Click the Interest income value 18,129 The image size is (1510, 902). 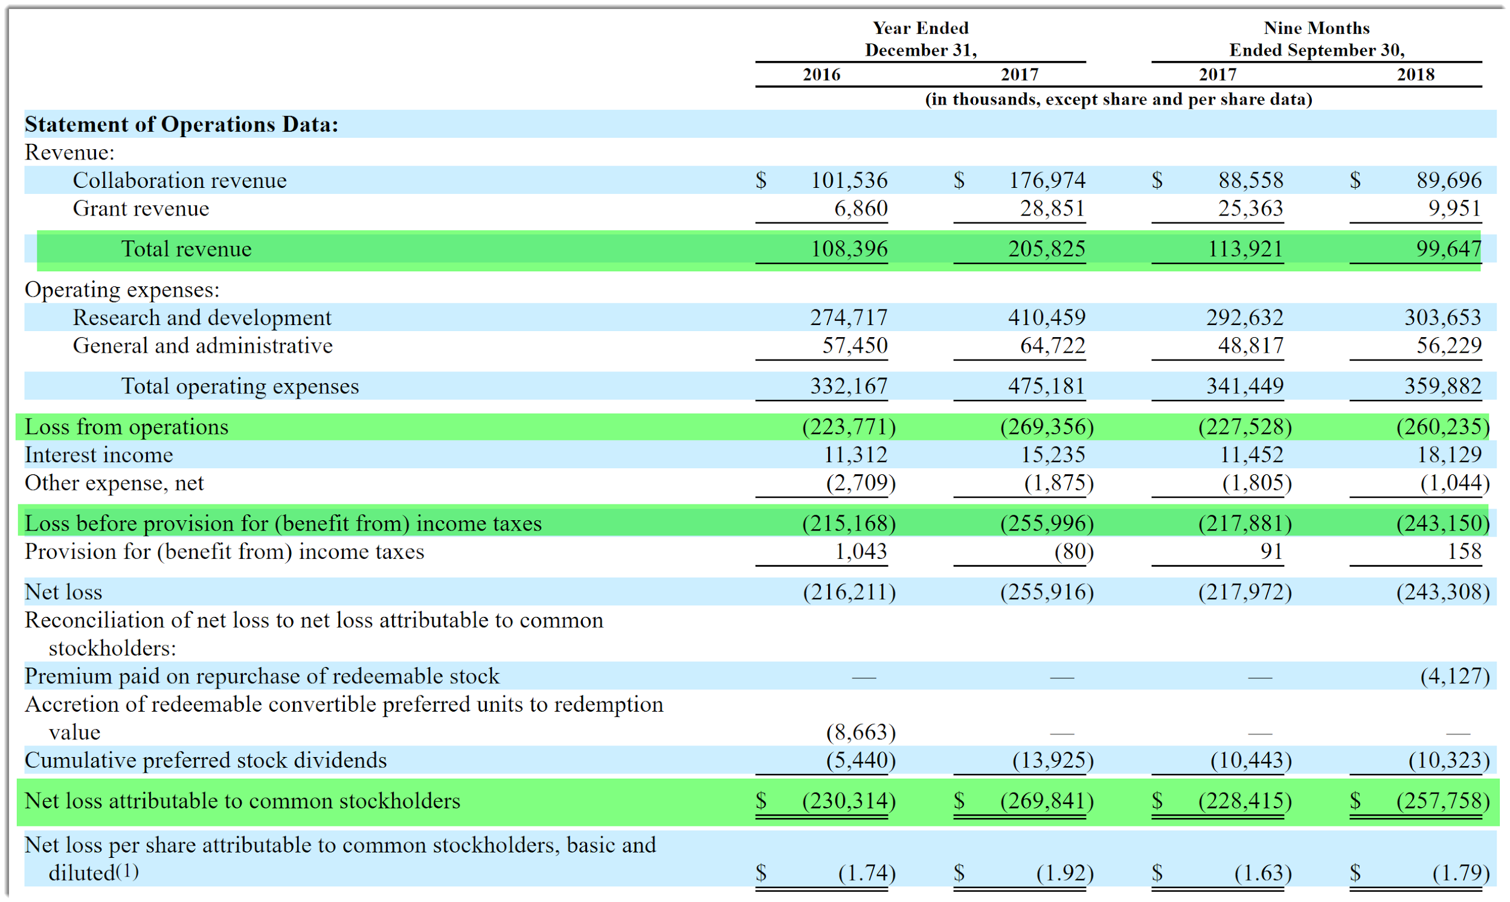coord(1448,455)
